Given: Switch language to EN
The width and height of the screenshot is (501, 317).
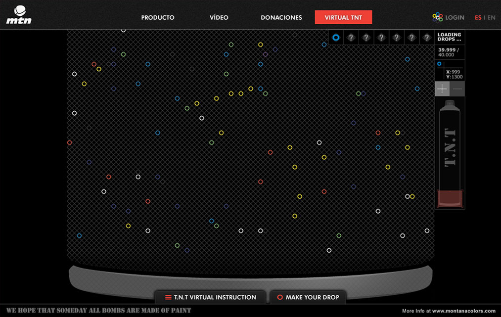Looking at the screenshot, I should [x=491, y=17].
